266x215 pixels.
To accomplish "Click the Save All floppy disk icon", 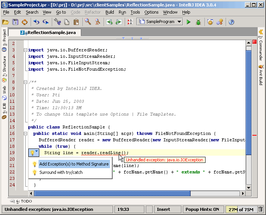I will click(15, 22).
